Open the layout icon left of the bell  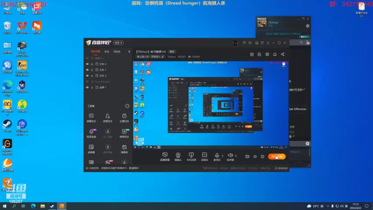click(x=267, y=54)
